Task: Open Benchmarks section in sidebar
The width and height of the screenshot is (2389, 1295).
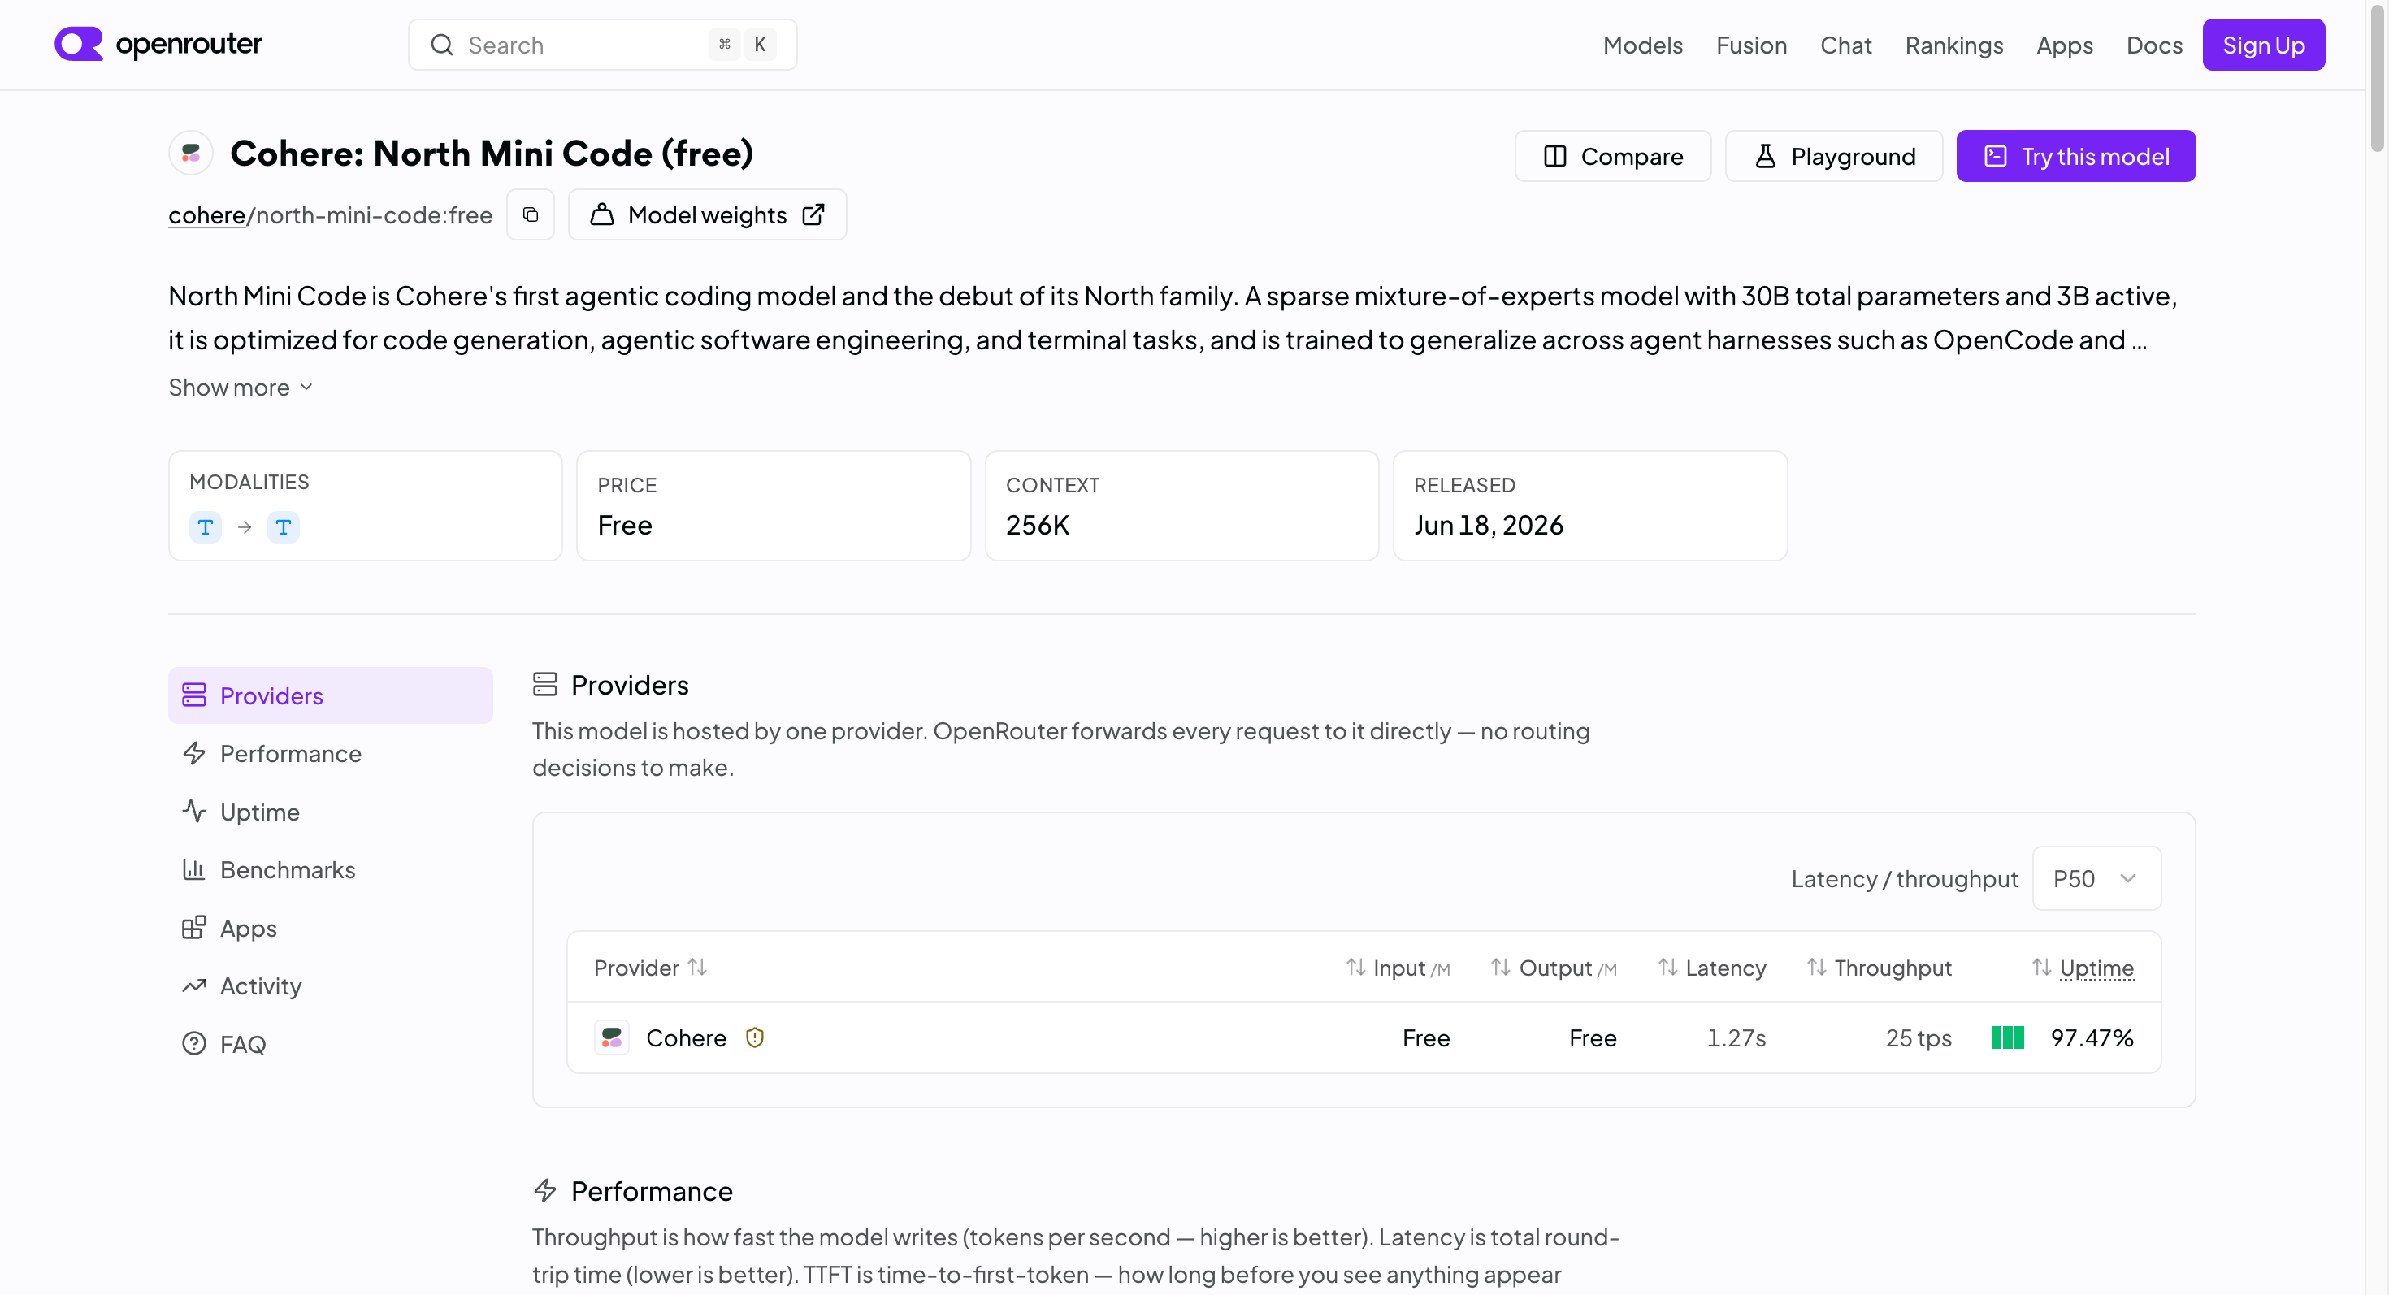Action: [331, 870]
